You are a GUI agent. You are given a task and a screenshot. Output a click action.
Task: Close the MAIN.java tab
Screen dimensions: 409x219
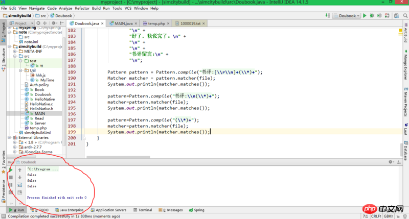[x=135, y=23]
